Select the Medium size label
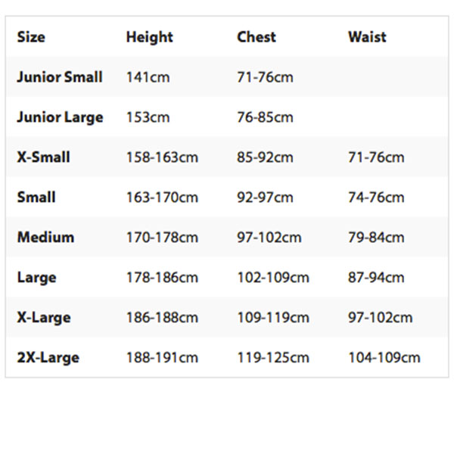 pos(45,238)
